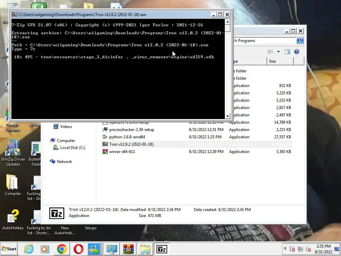The image size is (341, 256).
Task: Click the 27,557 KB size cell
Action: click(x=282, y=137)
